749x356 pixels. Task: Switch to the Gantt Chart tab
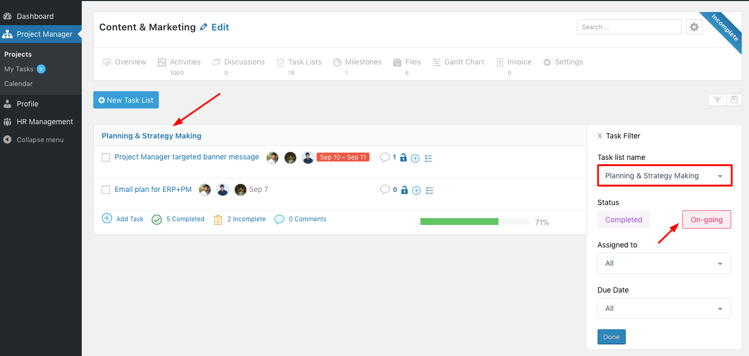coord(458,62)
